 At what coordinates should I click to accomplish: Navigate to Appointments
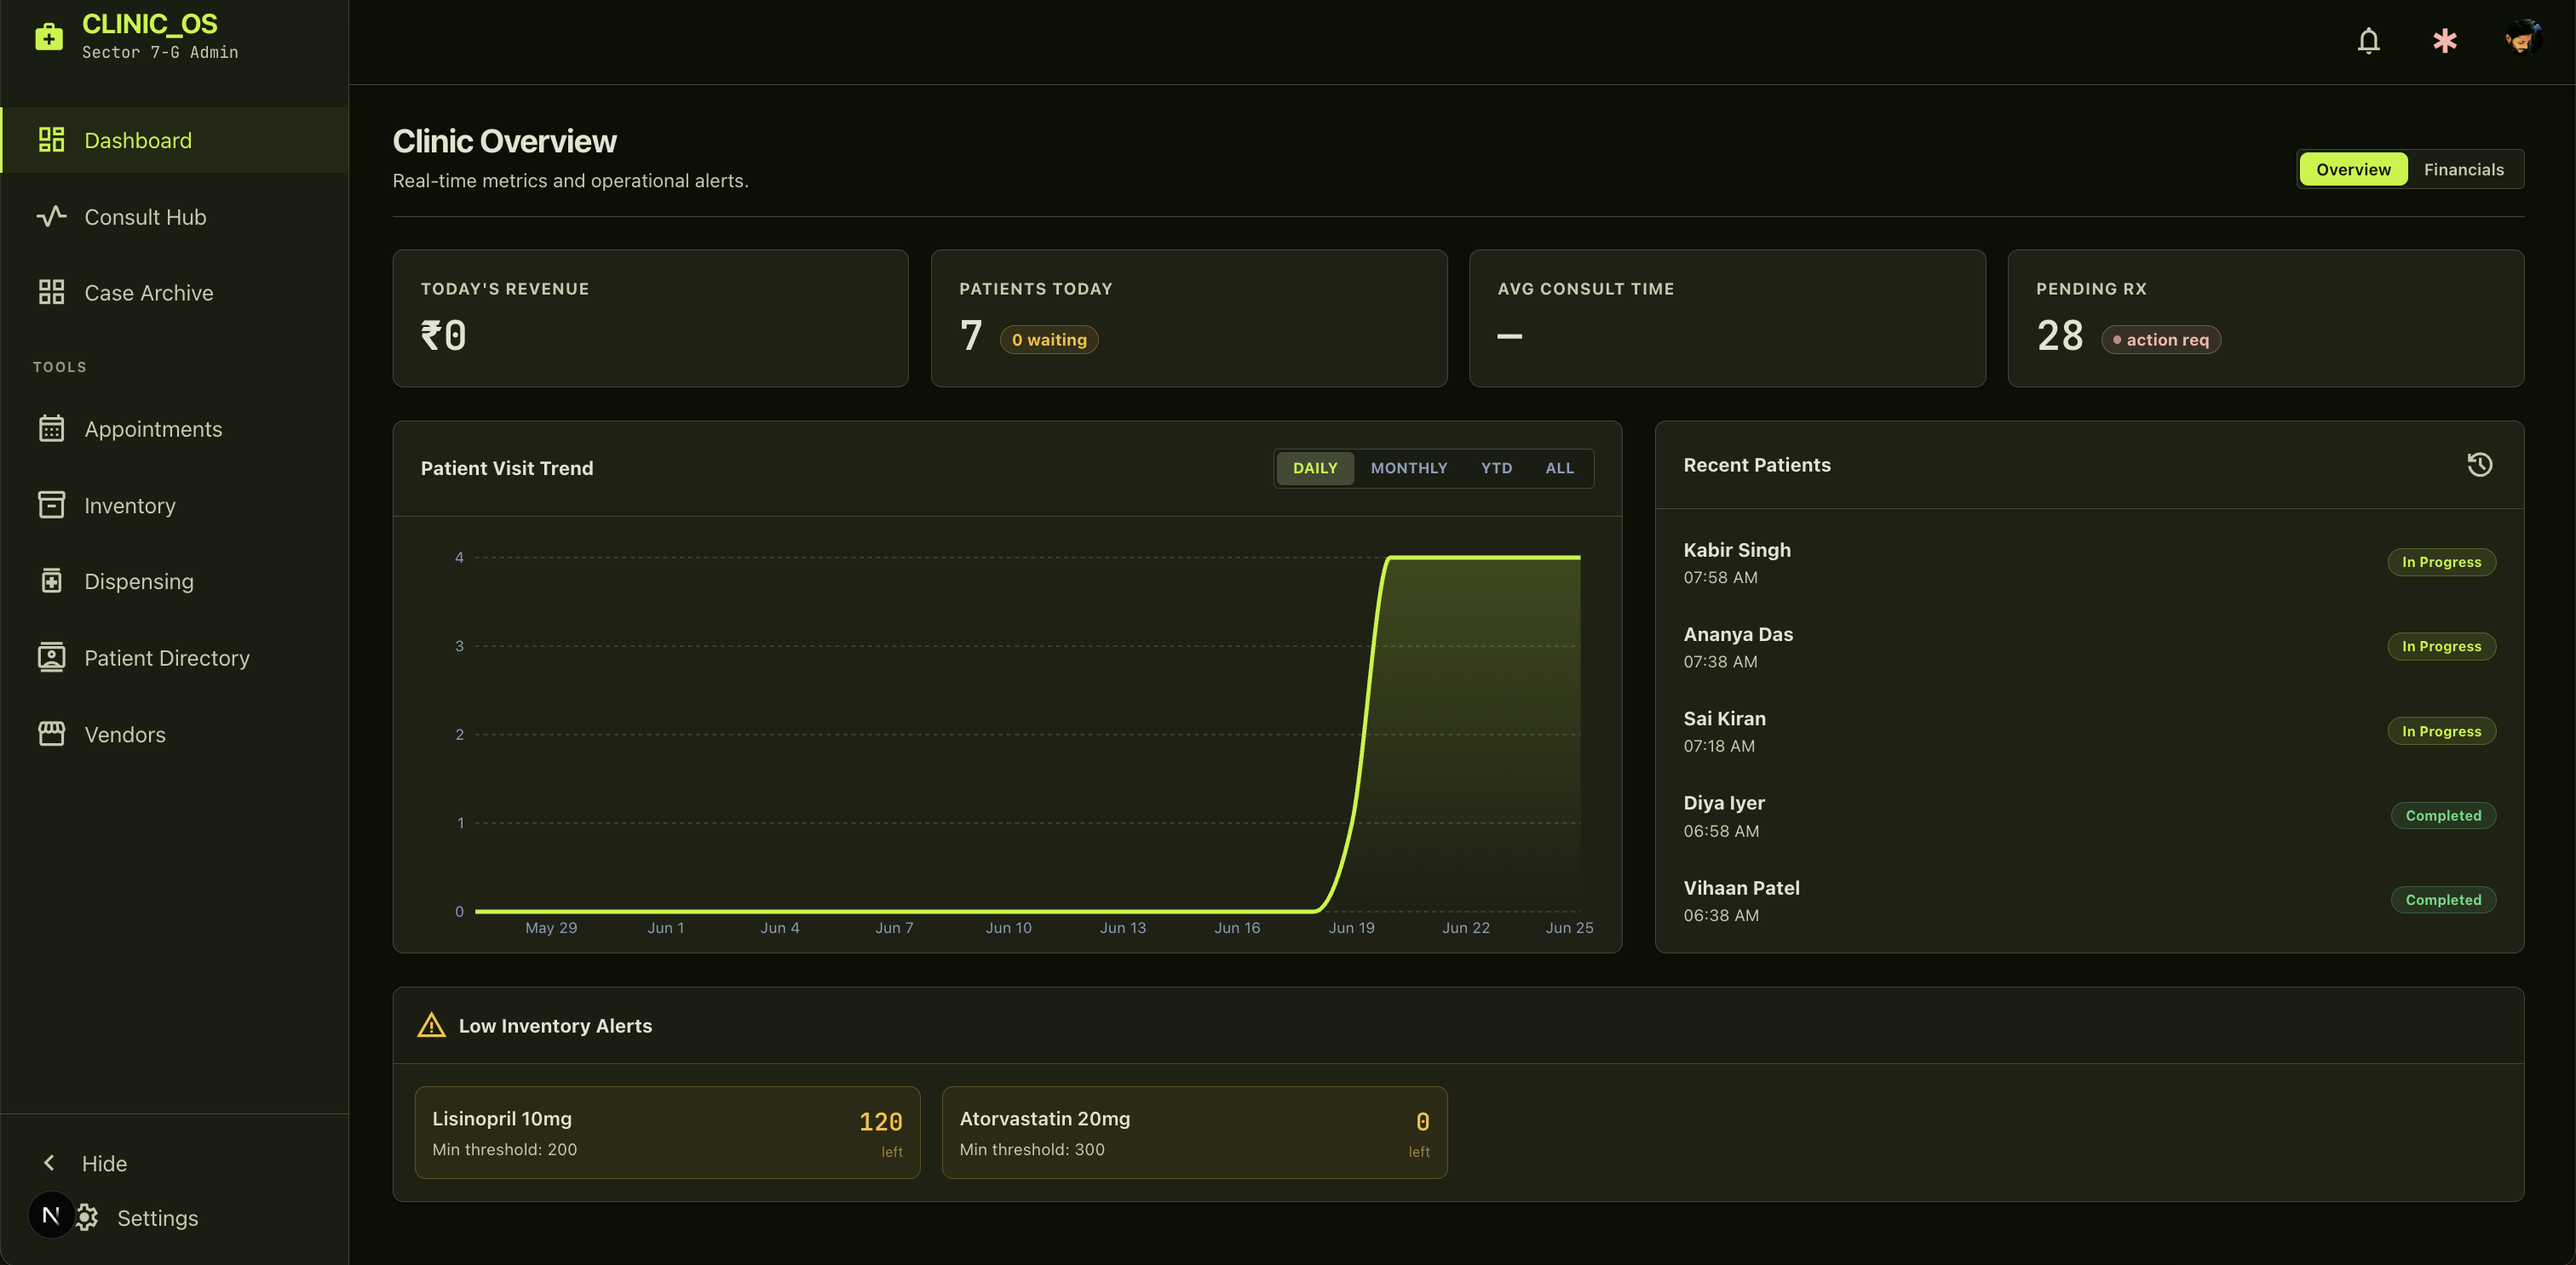point(175,429)
